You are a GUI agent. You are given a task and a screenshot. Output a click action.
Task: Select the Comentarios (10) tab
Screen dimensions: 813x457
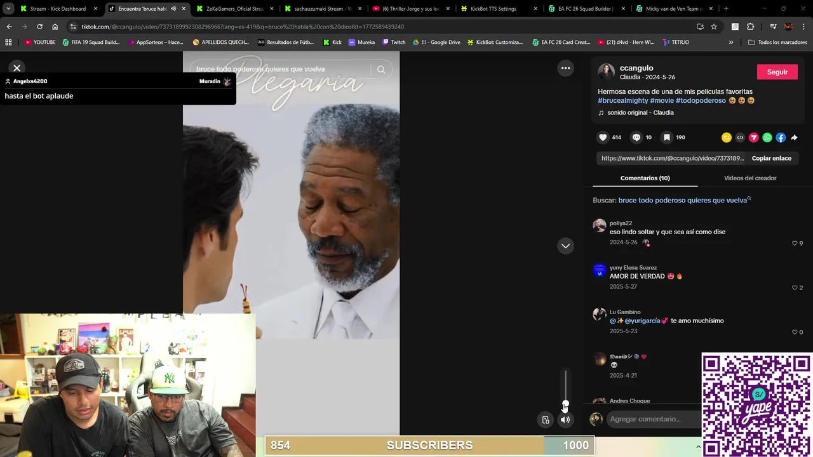645,178
